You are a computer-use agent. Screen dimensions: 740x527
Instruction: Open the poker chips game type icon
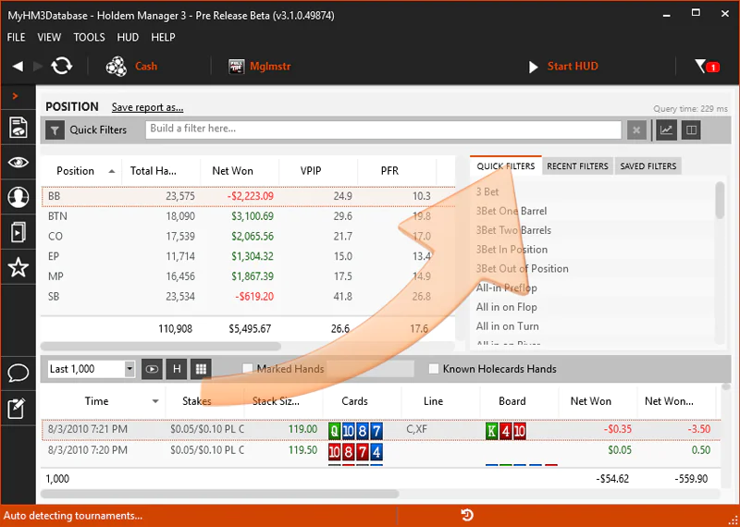117,66
